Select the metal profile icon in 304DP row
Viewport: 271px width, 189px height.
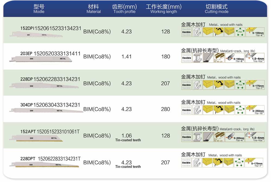[197, 110]
